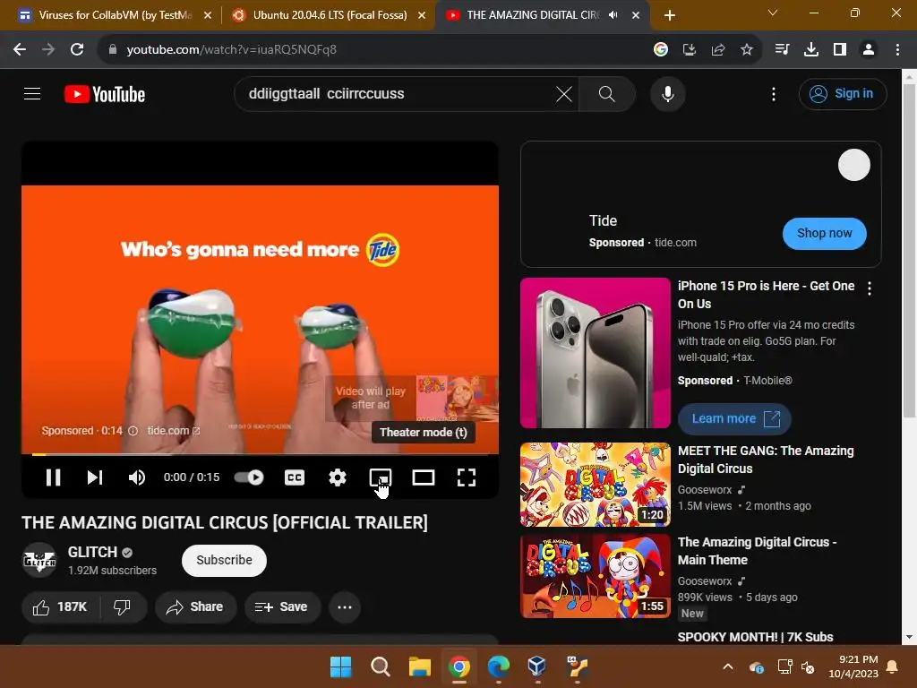Visit tide.com link on video ad
917x688 pixels.
coord(173,431)
